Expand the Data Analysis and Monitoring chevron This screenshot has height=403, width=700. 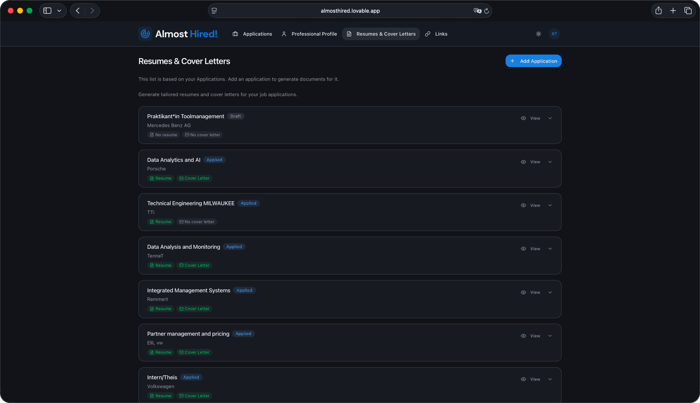[550, 249]
